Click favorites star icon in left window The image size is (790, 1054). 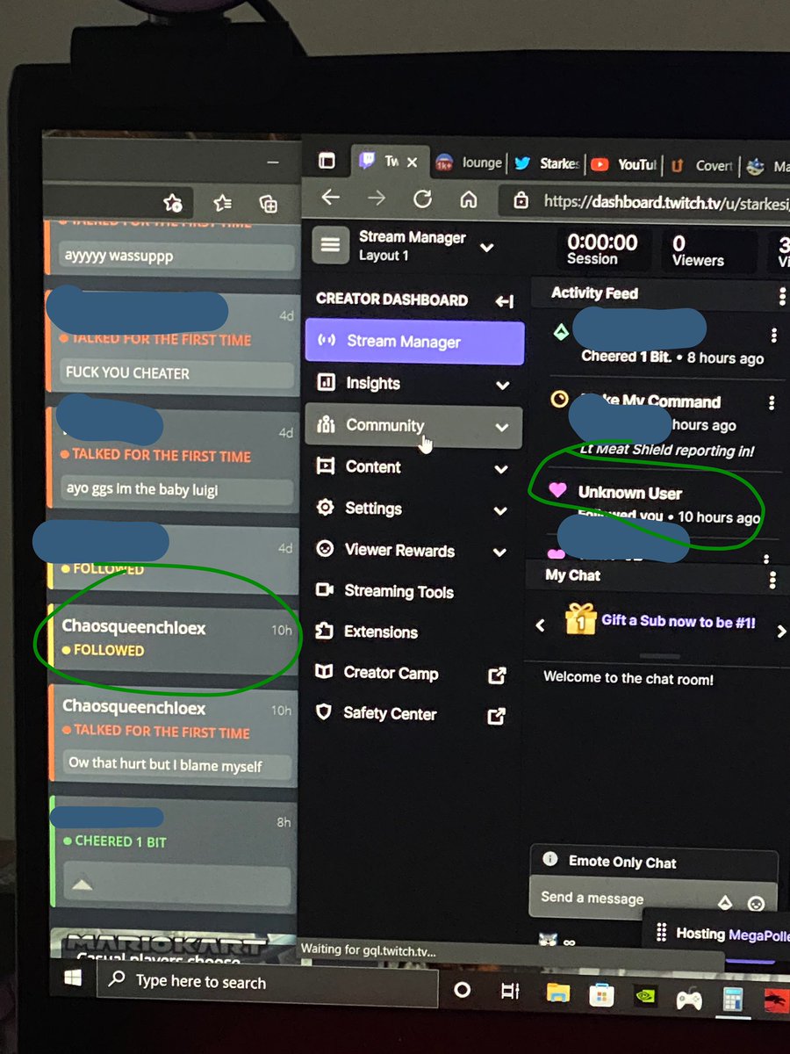(x=173, y=204)
